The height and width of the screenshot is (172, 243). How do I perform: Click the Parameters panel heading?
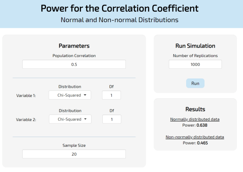(74, 46)
